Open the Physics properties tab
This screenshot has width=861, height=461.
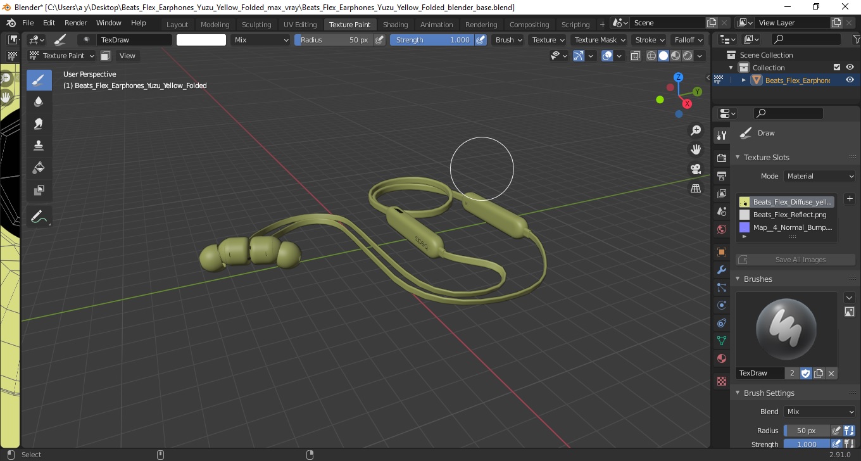pyautogui.click(x=721, y=305)
